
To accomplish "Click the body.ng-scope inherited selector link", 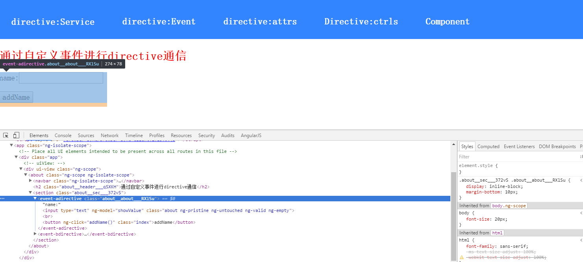I will 509,206.
